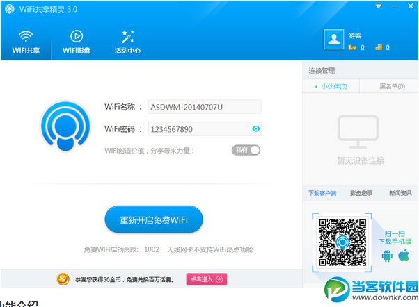The width and height of the screenshot is (419, 307).
Task: Click the 无线网卡不支持WiFi热点功能 message
Action: (209, 249)
